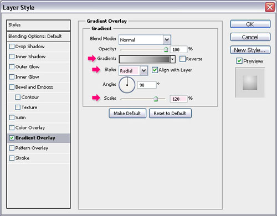The width and height of the screenshot is (277, 216).
Task: Click the Opacity slider handle
Action: [x=166, y=49]
